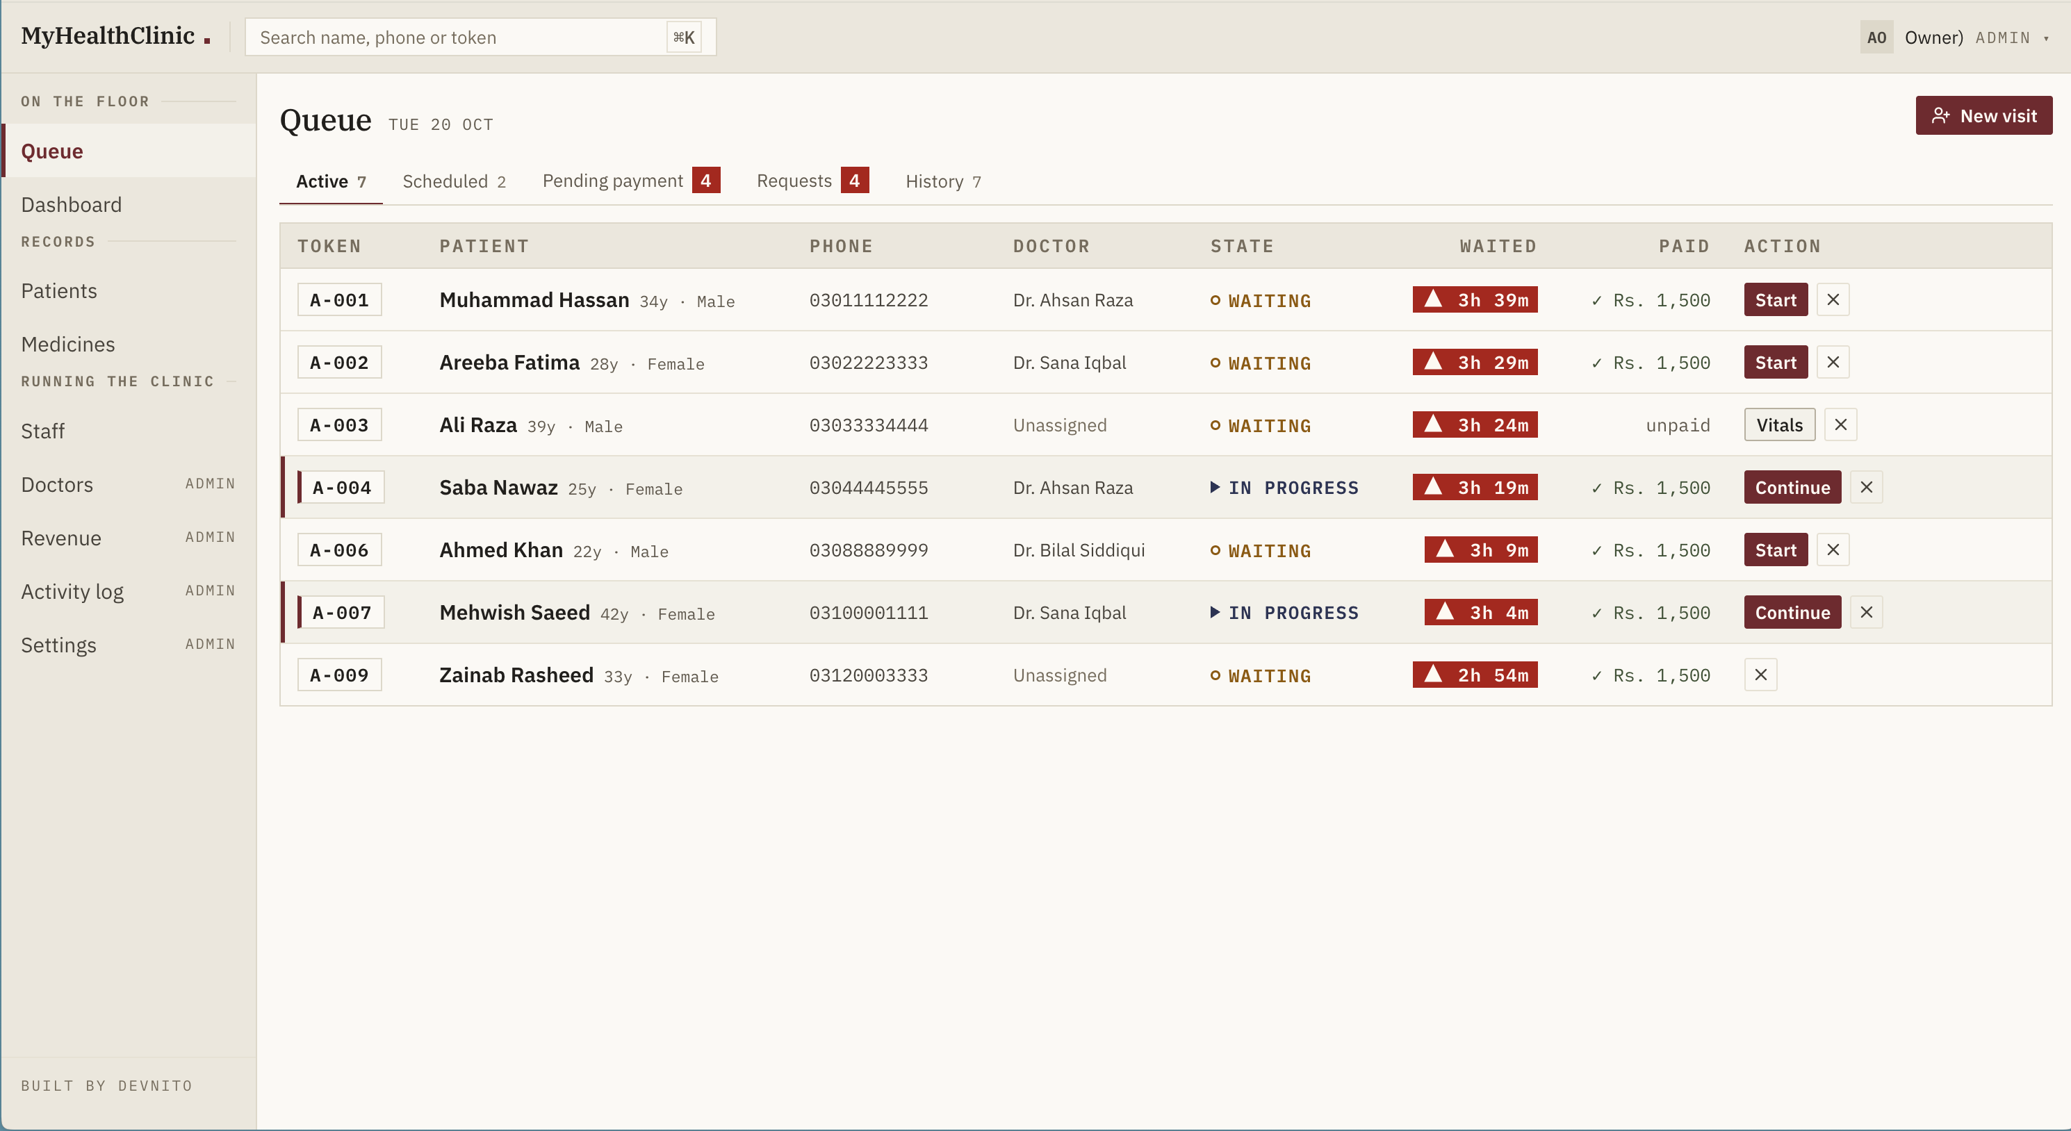This screenshot has width=2071, height=1131.
Task: Continue Saba Nawaz's visit
Action: [1792, 487]
